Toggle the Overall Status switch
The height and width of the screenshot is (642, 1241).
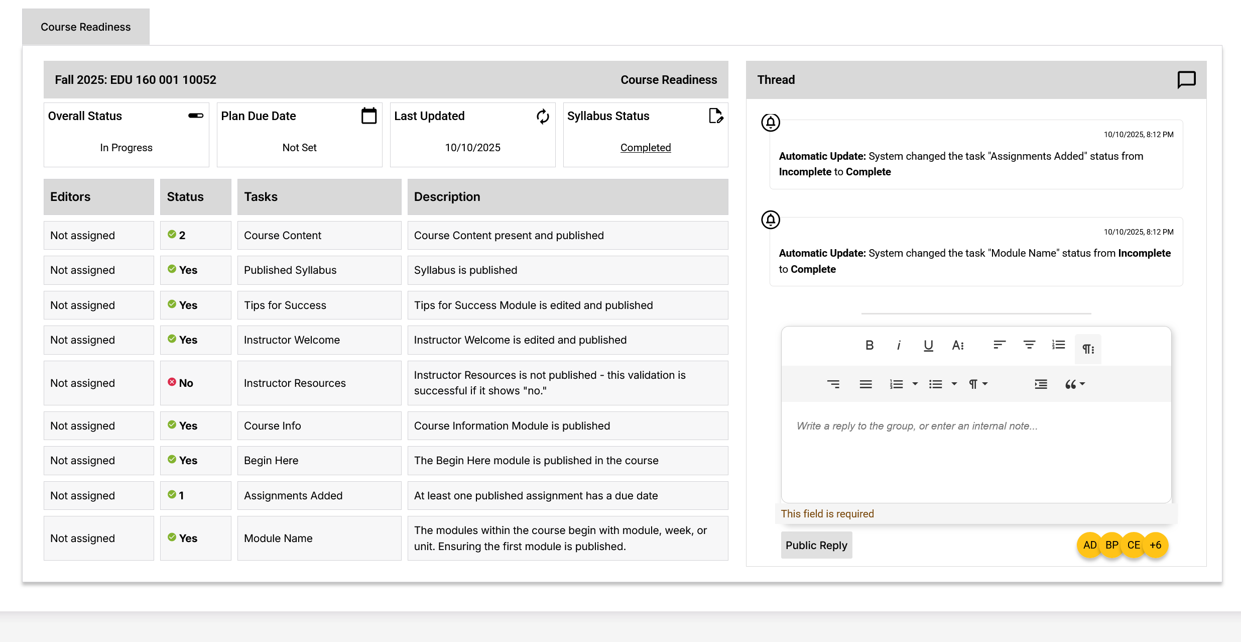click(x=196, y=116)
